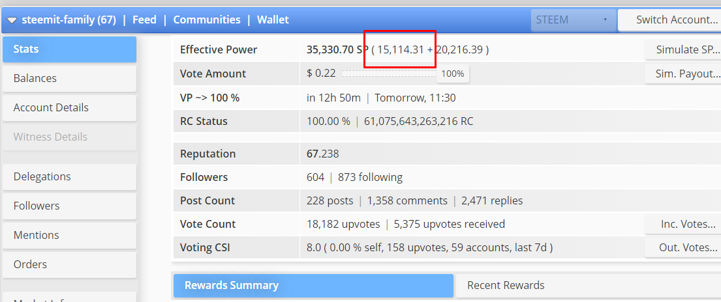Click the Vote Count row label
This screenshot has width=721, height=302.
tap(208, 224)
